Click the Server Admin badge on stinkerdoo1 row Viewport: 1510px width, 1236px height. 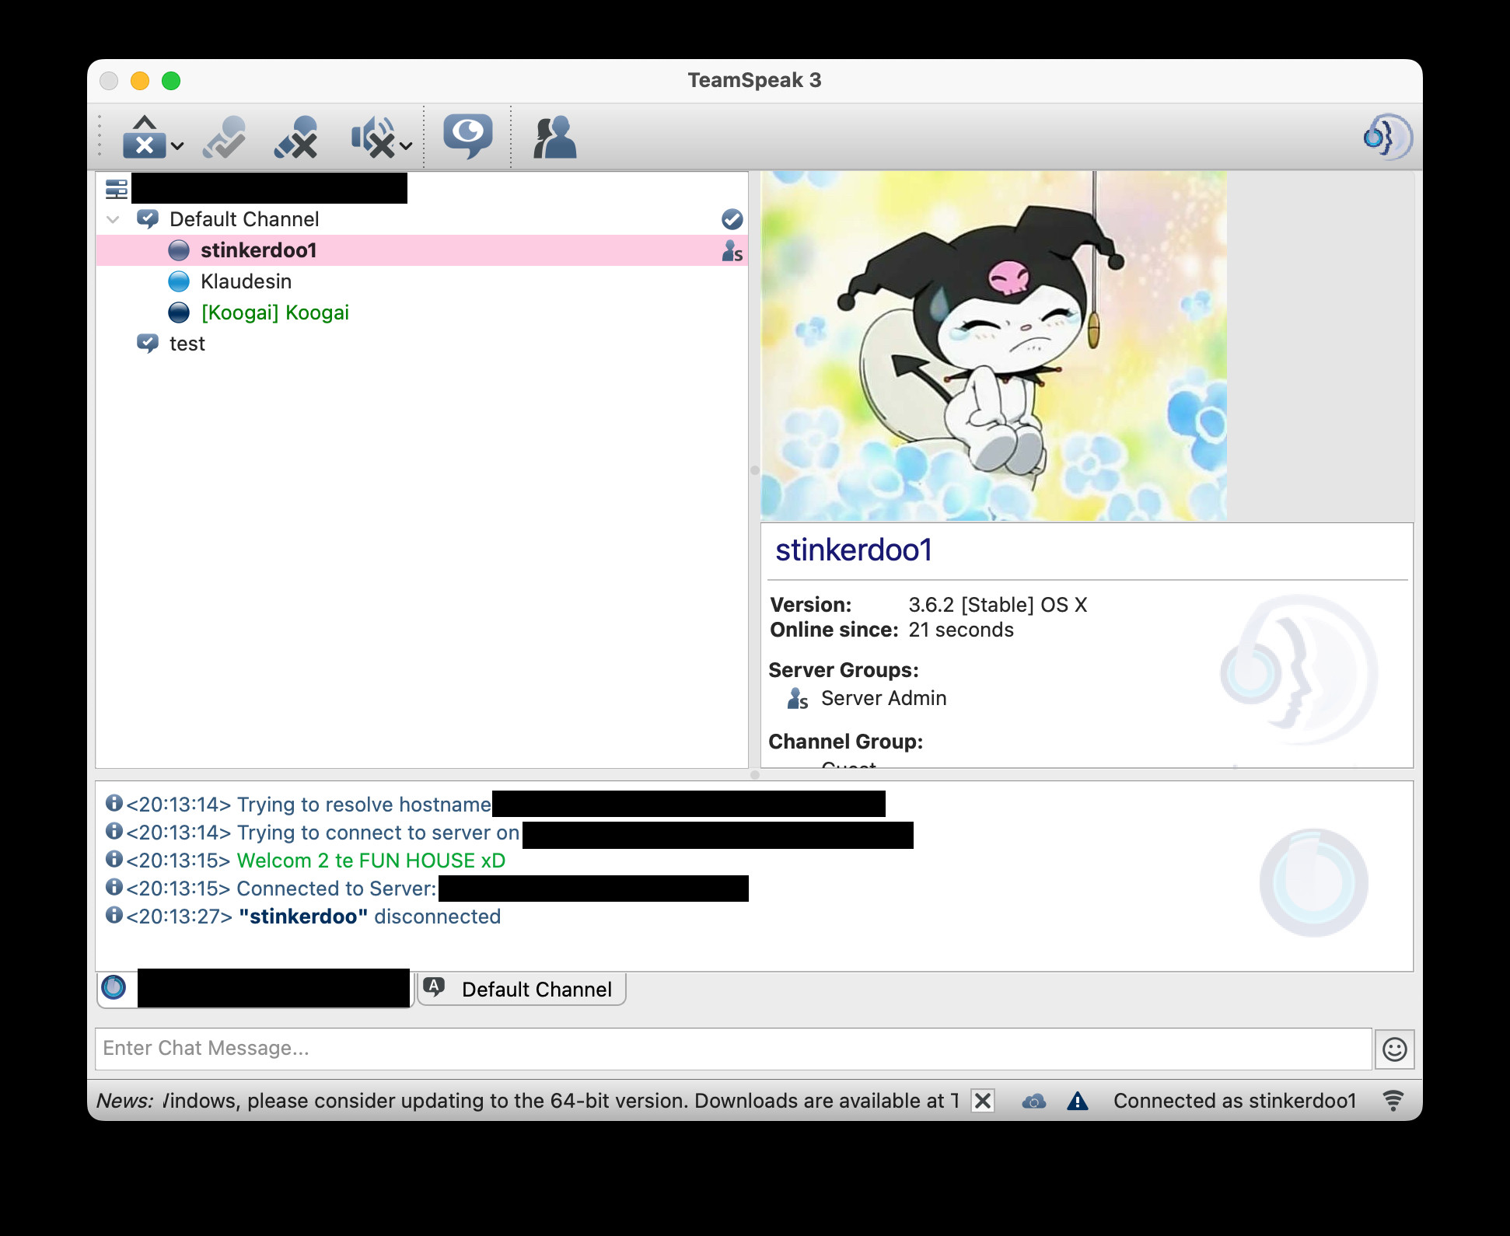(x=732, y=250)
